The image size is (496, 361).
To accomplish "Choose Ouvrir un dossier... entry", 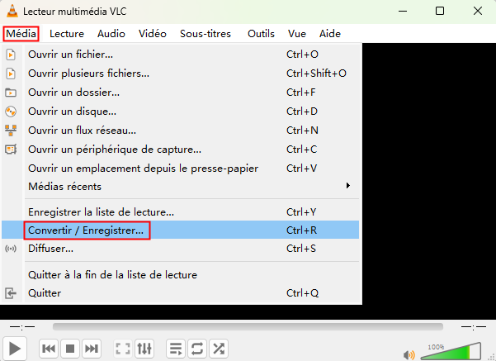I will coord(180,93).
